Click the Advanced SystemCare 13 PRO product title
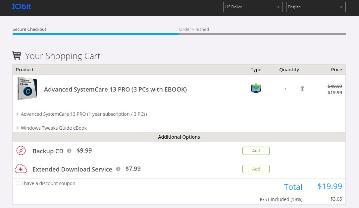Viewport: 359px width, 208px height. pos(115,90)
